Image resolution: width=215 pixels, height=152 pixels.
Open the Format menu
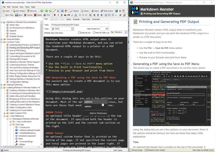15,7
